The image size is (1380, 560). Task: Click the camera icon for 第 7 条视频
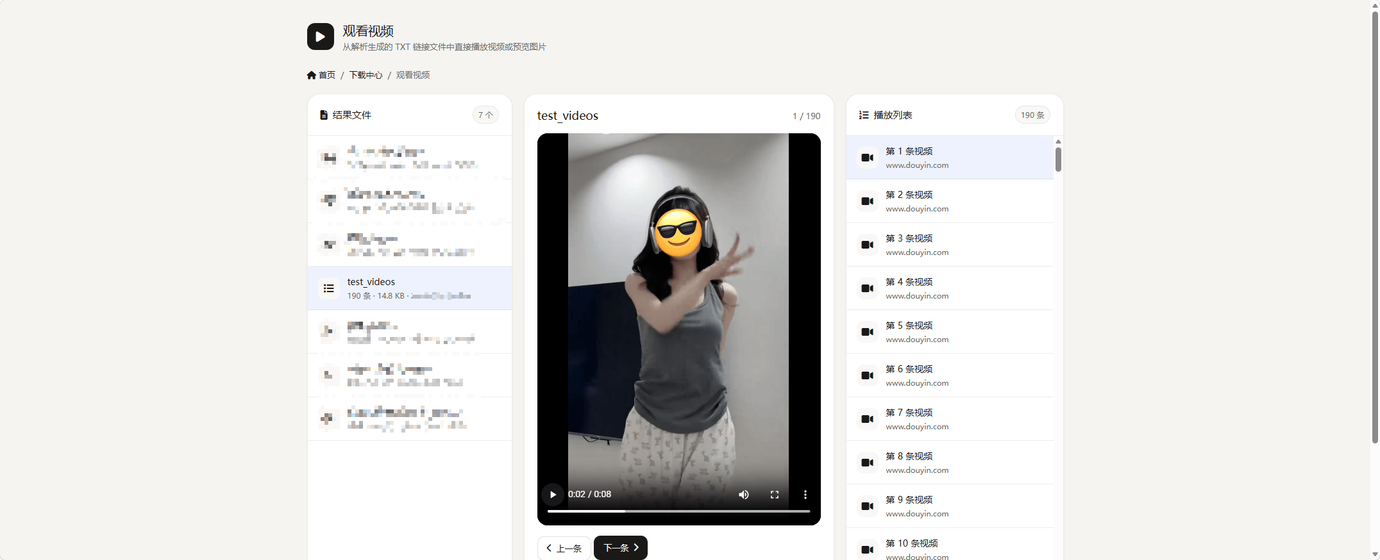point(868,419)
